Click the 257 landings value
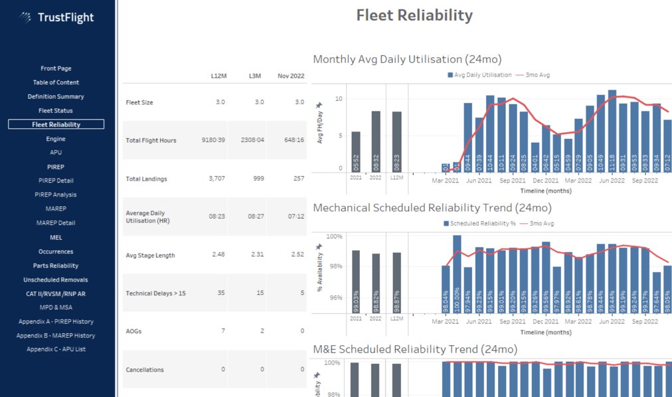This screenshot has height=397, width=672. coord(299,179)
